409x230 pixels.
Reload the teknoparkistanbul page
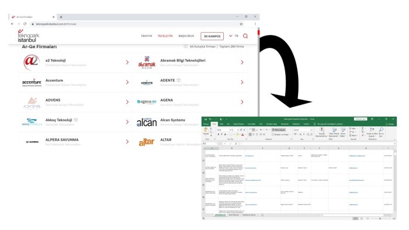(x=25, y=24)
